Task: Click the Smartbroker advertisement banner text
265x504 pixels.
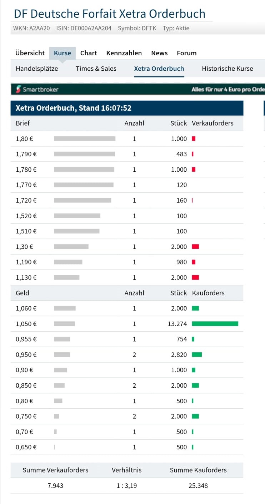Action: pyautogui.click(x=228, y=89)
